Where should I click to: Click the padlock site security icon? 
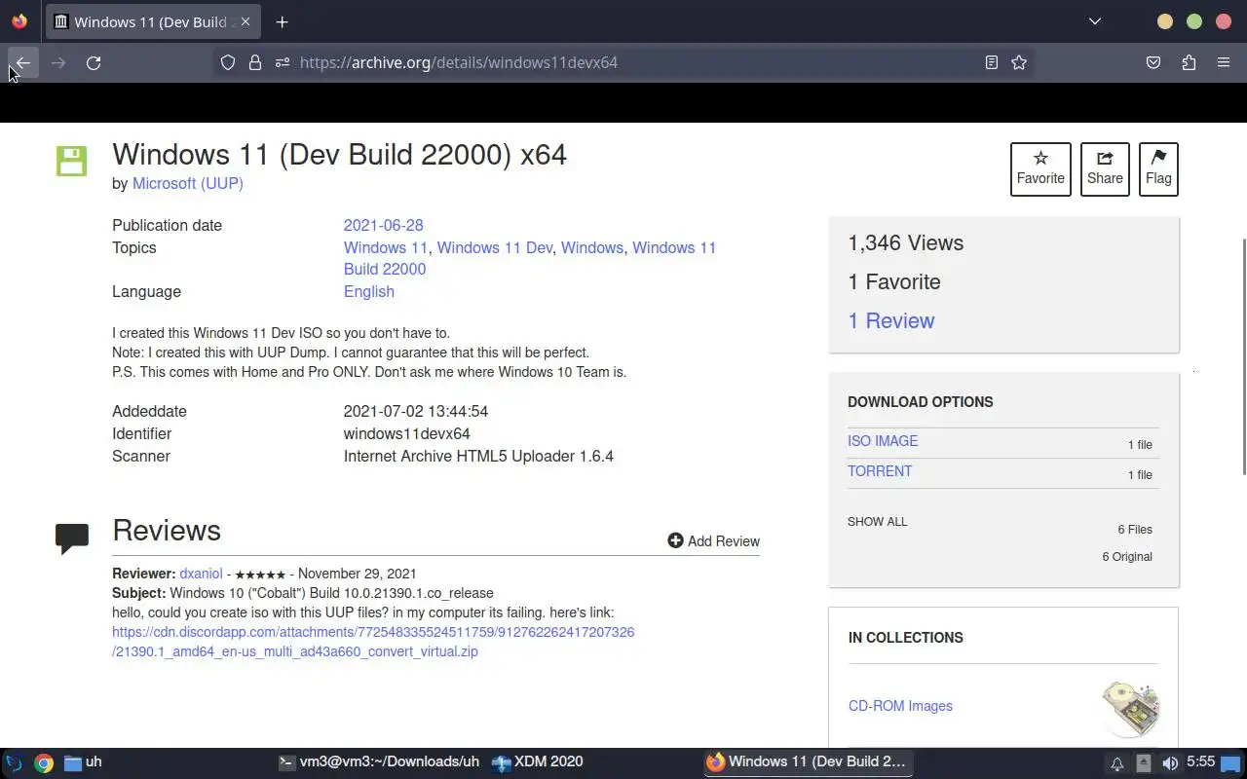(255, 62)
